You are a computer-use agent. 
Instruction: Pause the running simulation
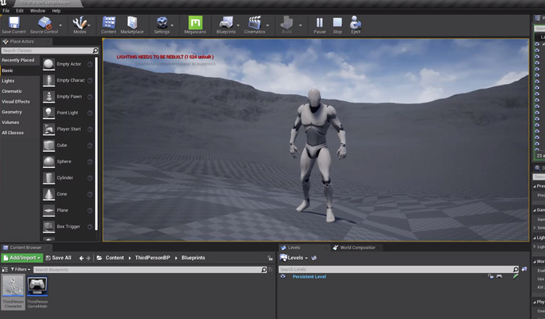click(x=319, y=24)
